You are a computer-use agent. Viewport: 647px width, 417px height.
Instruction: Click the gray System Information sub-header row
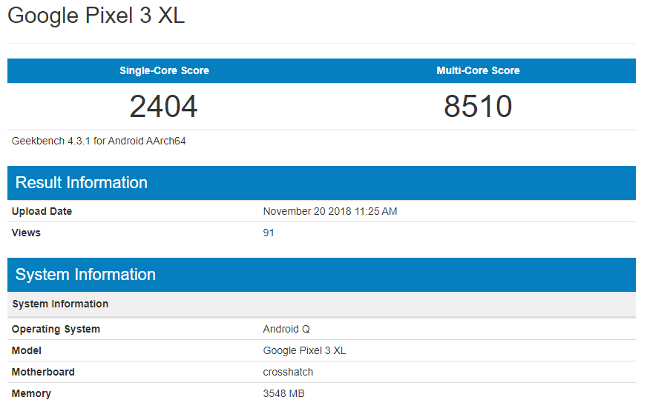coord(61,304)
